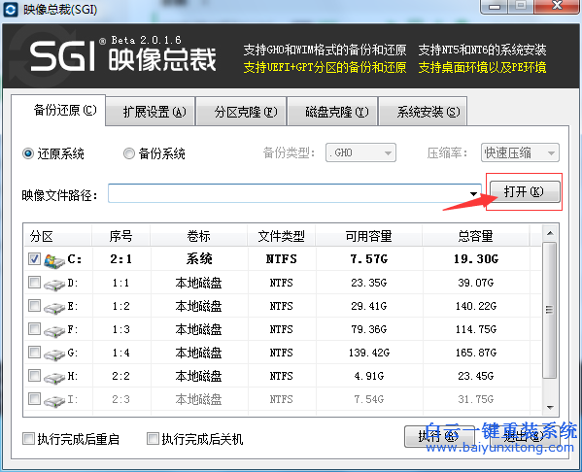Click the 31.75G total capacity cell

coord(476,399)
